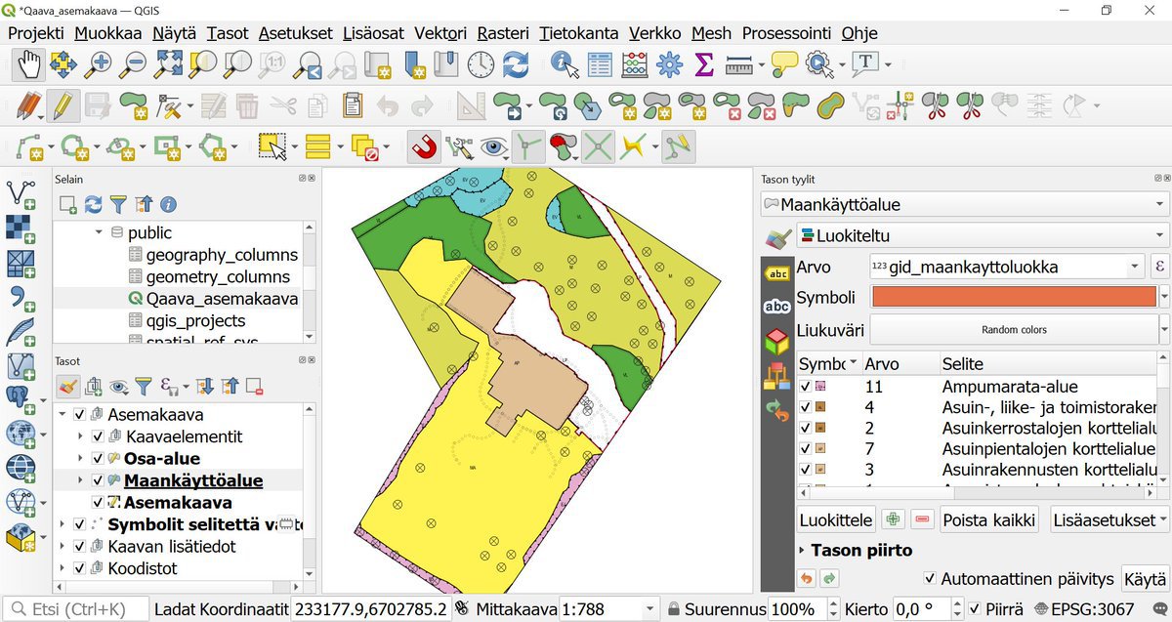Click the Refresh icon in Selain panel
Viewport: 1172px width, 622px height.
click(x=94, y=204)
